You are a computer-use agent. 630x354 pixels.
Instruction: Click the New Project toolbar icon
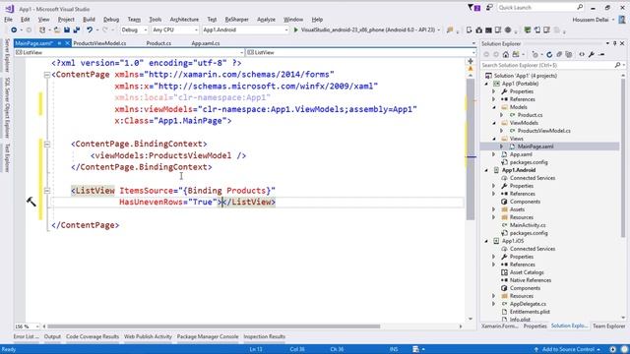tap(42, 29)
